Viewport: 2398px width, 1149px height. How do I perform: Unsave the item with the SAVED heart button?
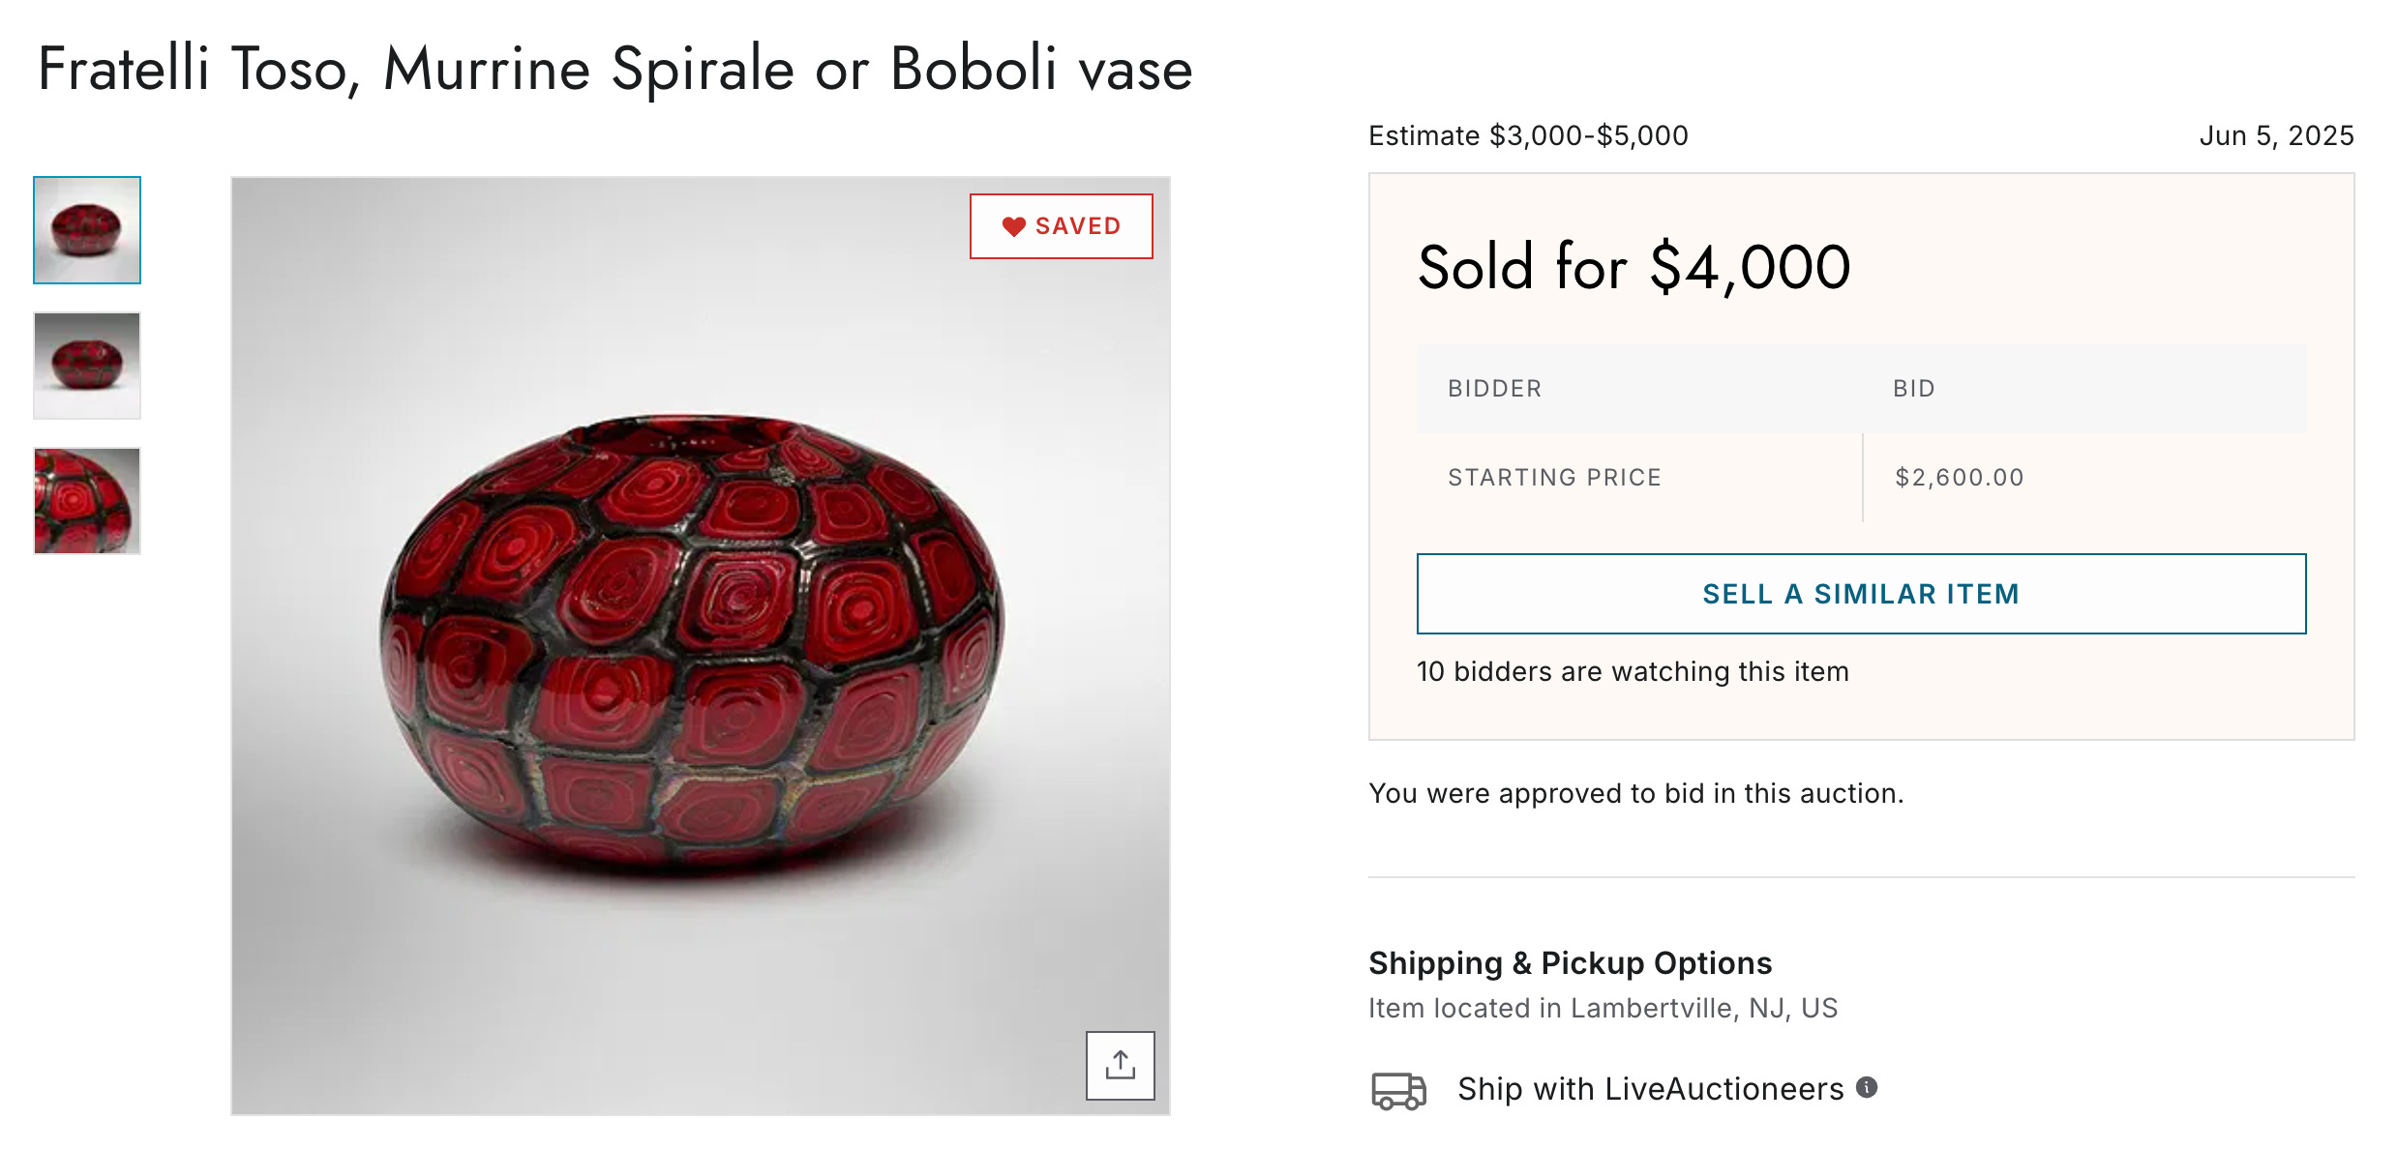(1061, 226)
